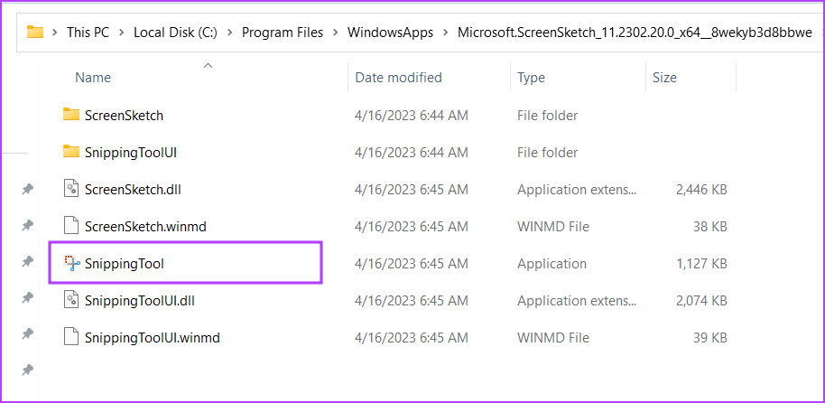Click File folder type in ScreenSketch row
825x403 pixels.
547,115
